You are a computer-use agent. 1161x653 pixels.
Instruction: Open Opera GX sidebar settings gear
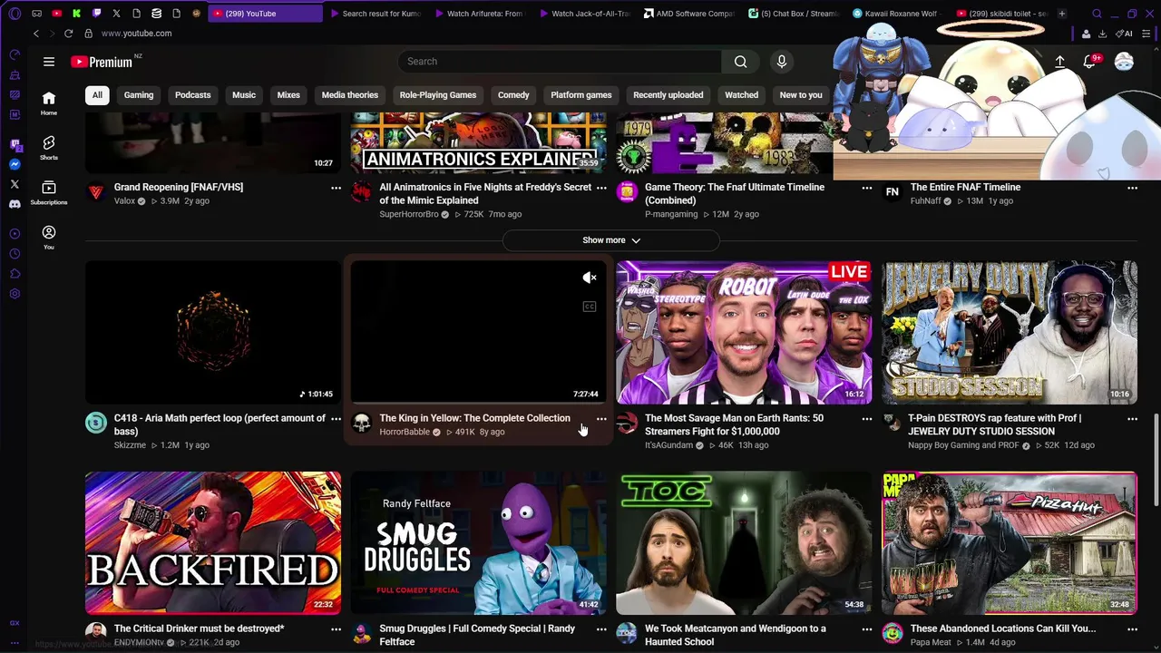[15, 294]
